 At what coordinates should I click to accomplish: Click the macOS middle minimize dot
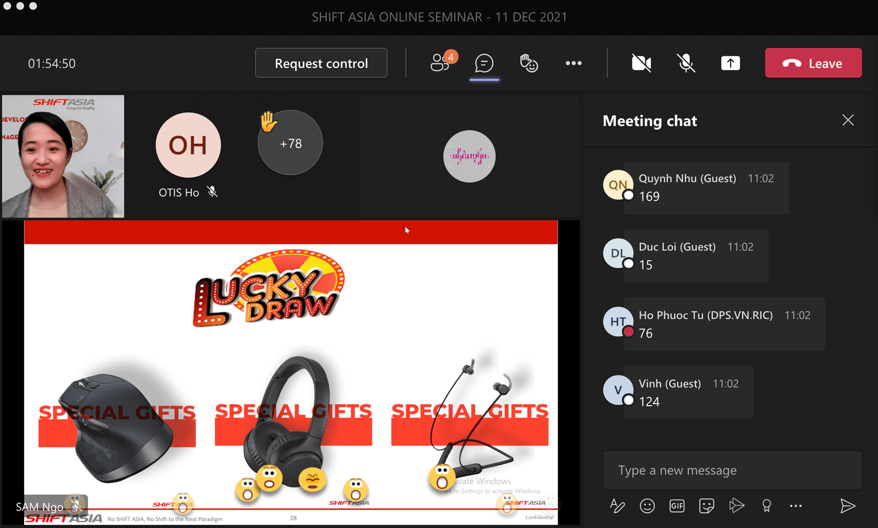(20, 5)
